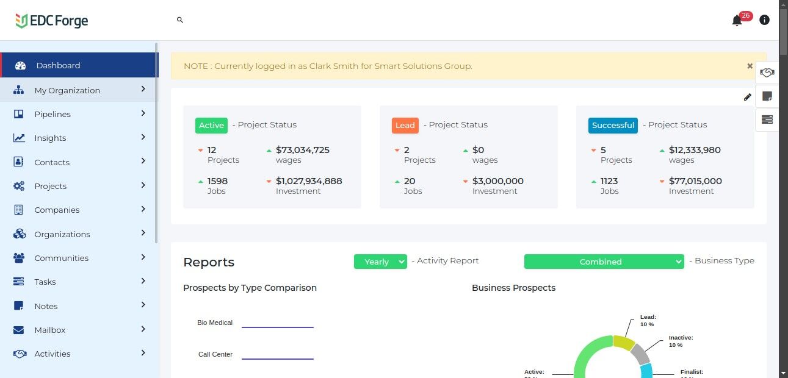Click the Insights chart icon
The height and width of the screenshot is (378, 788).
point(19,138)
